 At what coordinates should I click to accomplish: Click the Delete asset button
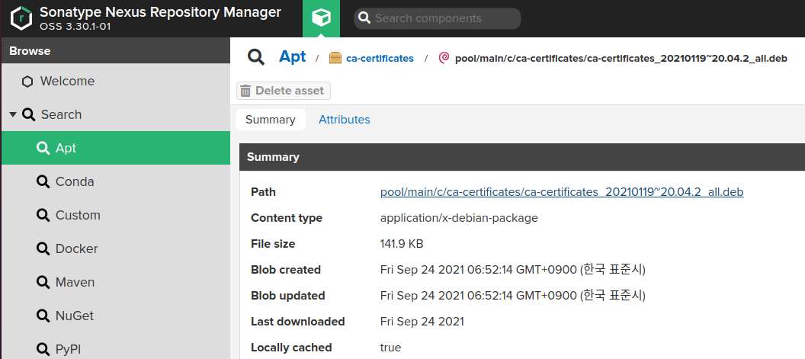coord(284,91)
